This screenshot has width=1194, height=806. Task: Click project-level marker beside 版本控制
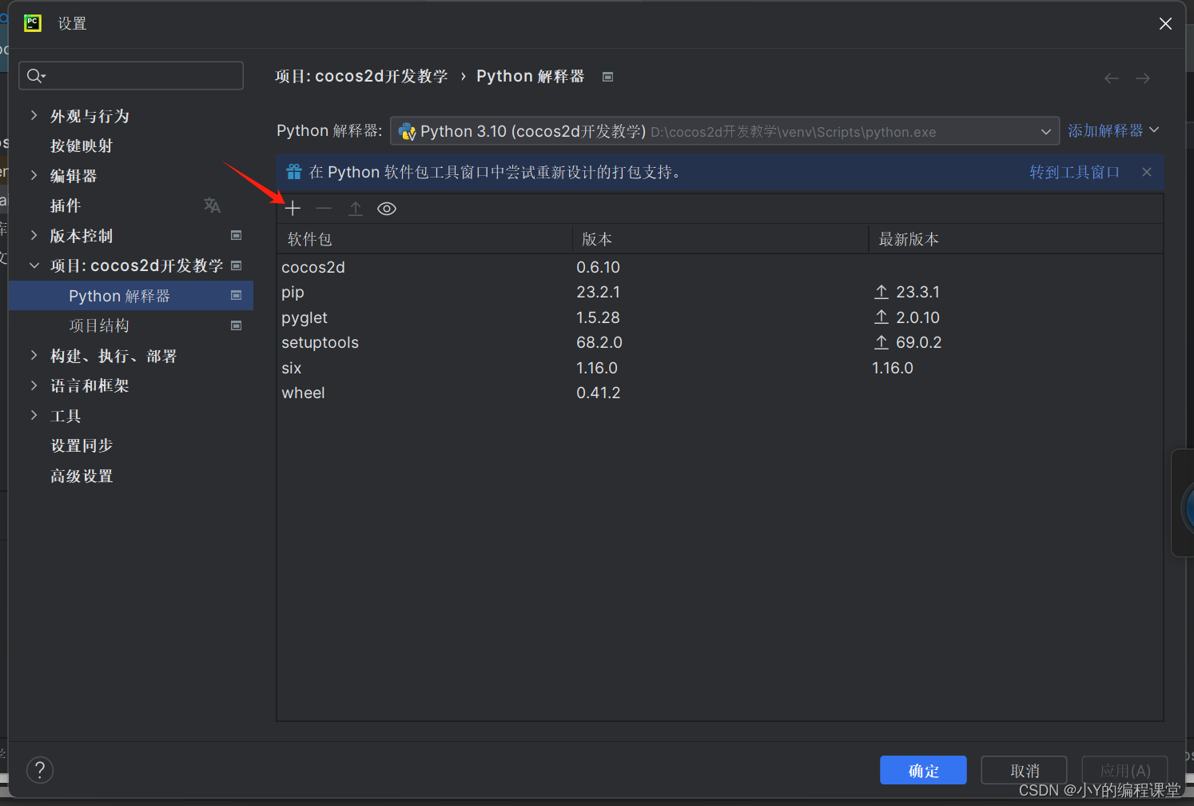click(x=236, y=235)
